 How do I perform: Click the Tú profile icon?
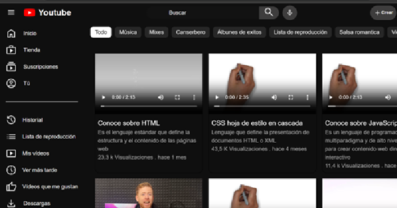(11, 83)
